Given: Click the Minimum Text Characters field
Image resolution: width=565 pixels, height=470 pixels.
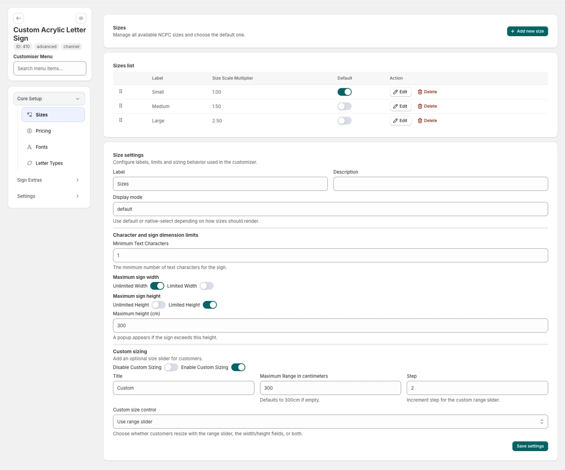Looking at the screenshot, I should point(331,255).
